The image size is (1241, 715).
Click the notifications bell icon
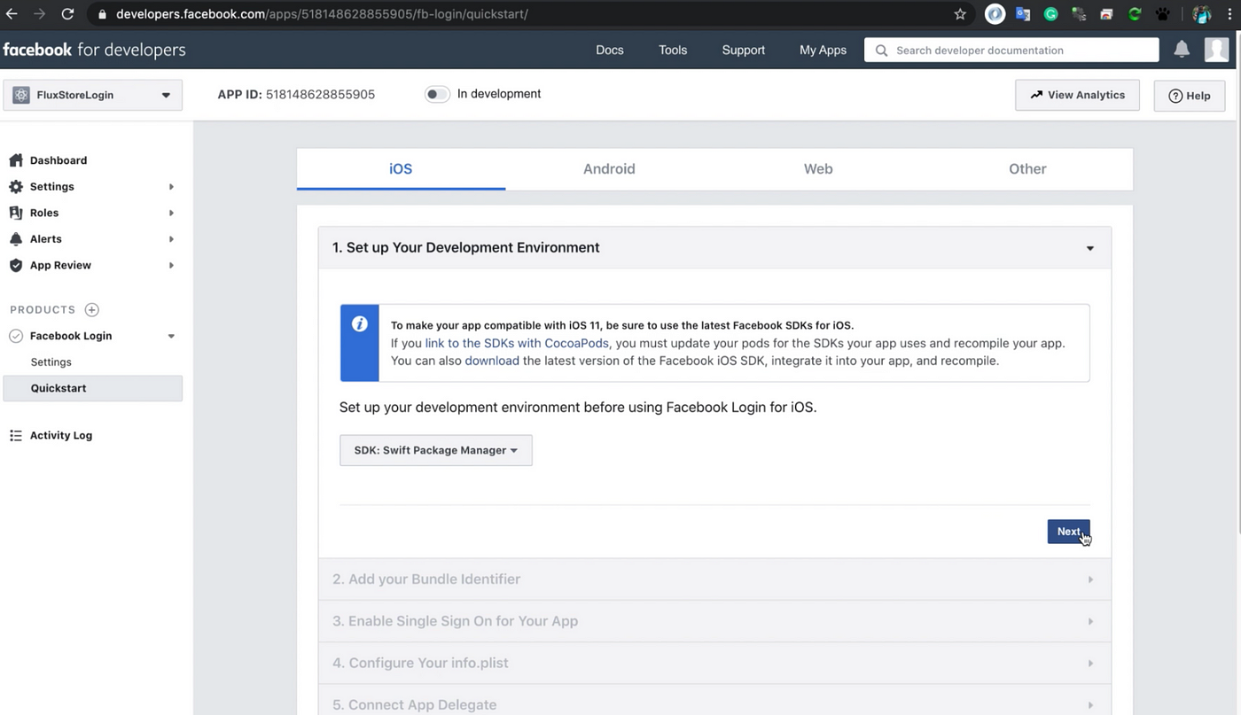coord(1182,50)
